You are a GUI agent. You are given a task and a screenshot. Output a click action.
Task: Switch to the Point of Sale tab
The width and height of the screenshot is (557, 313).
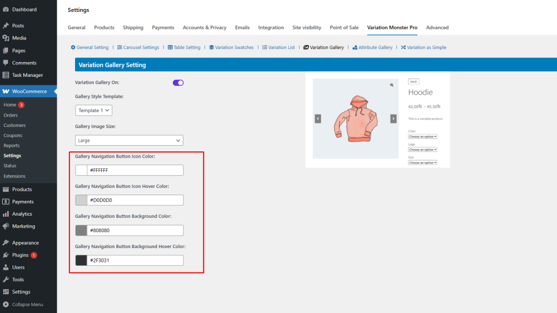(x=344, y=27)
